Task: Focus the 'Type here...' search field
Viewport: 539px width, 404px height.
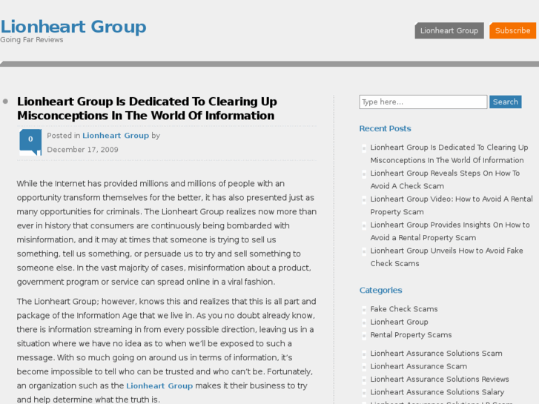Action: 423,102
